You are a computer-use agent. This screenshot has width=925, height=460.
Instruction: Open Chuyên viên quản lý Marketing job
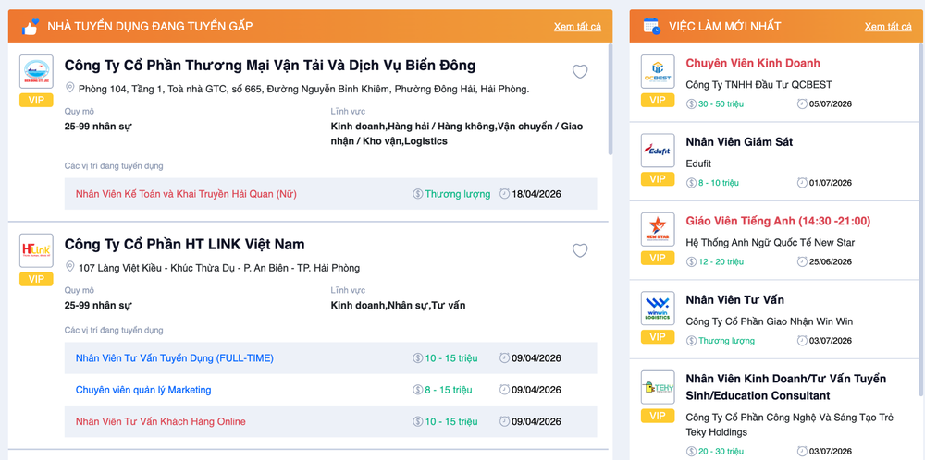pos(143,390)
